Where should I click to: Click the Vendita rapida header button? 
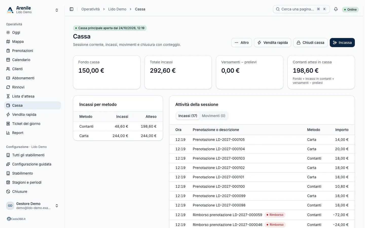[x=272, y=43]
